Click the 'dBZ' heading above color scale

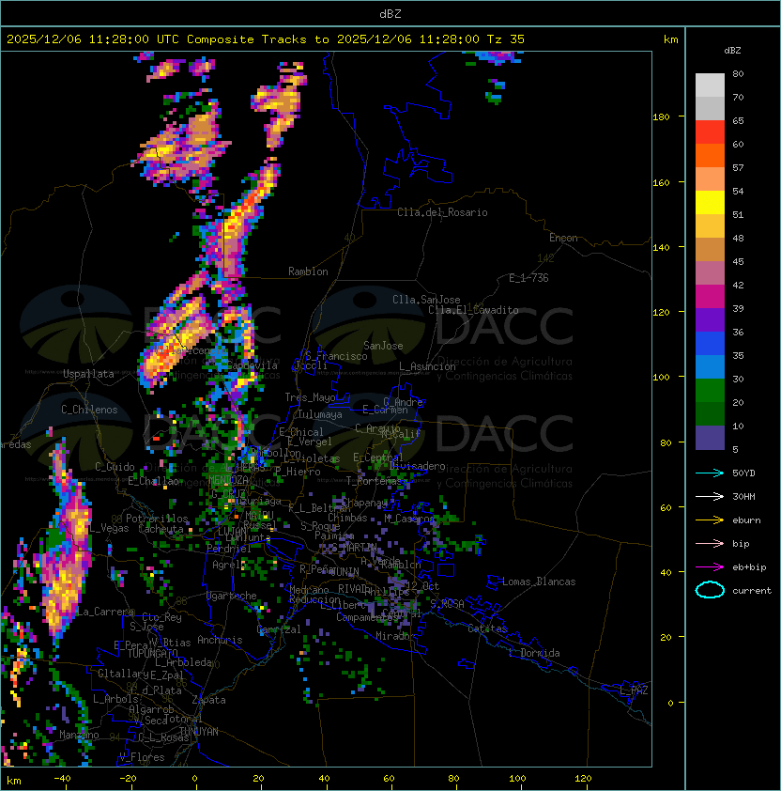tap(732, 51)
